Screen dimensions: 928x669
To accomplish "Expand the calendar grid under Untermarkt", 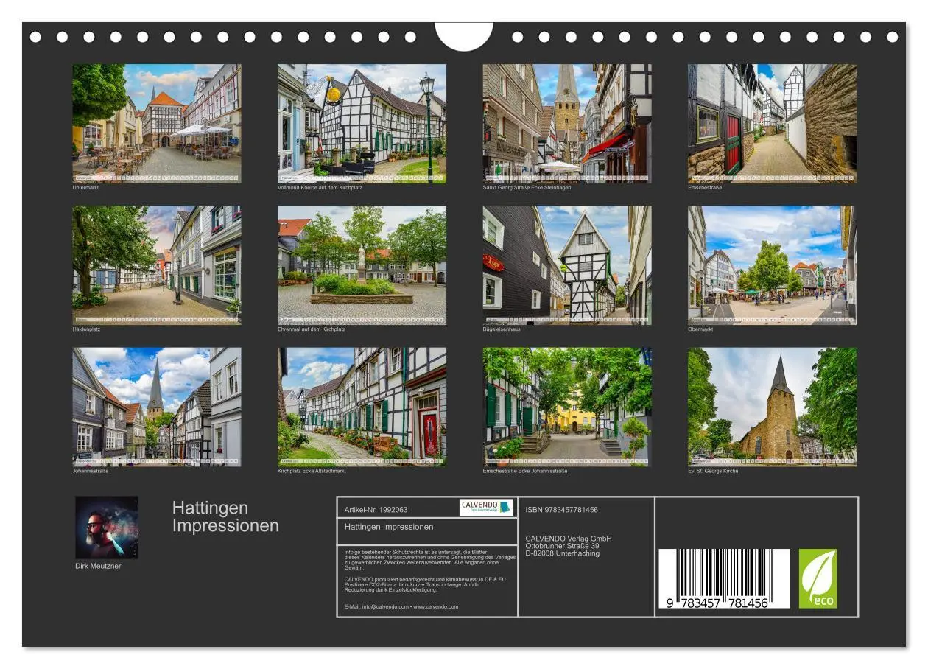I will 156,177.
